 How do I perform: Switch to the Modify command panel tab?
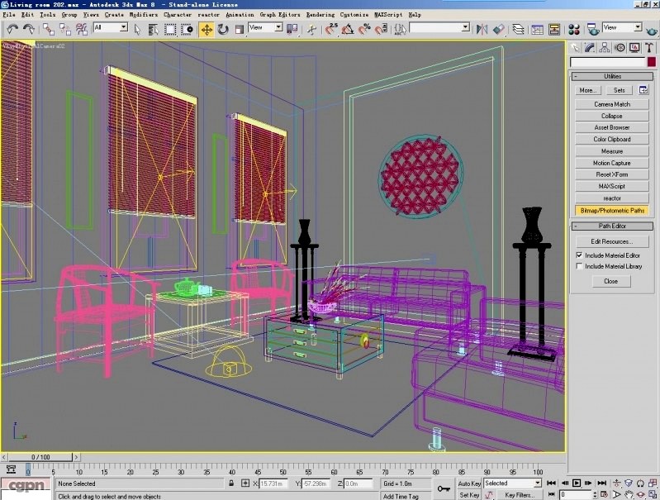[590, 48]
